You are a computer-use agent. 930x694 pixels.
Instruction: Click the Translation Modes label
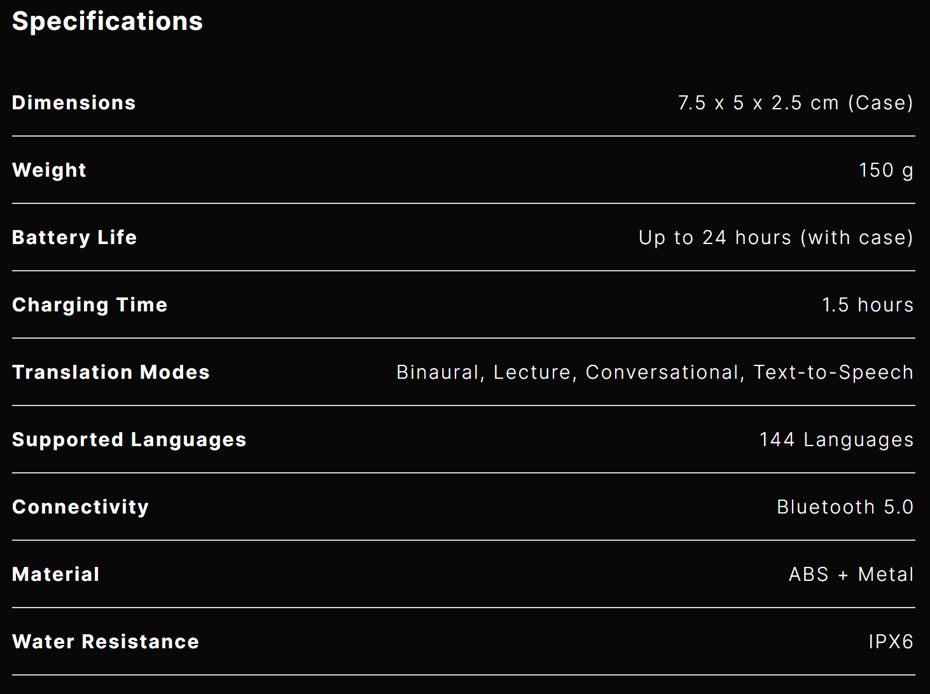point(111,372)
